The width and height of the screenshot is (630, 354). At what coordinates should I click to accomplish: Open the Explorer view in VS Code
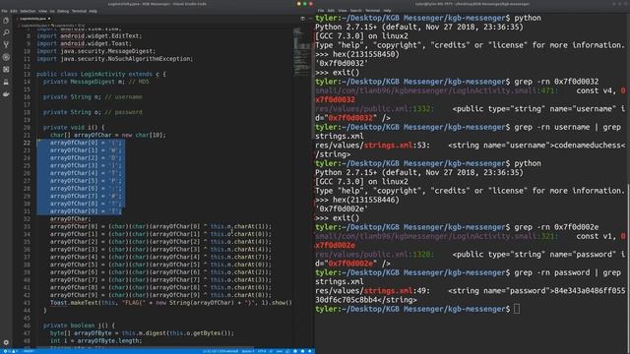coord(6,20)
